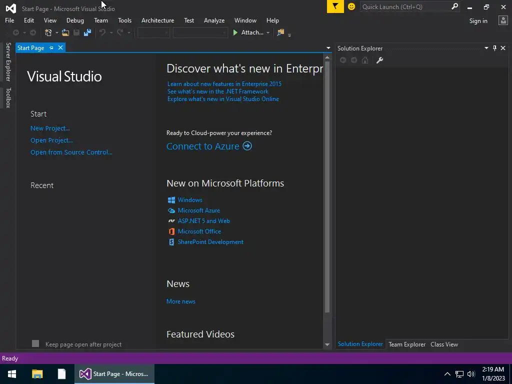
Task: Close the Start Page tab
Action: pyautogui.click(x=60, y=47)
